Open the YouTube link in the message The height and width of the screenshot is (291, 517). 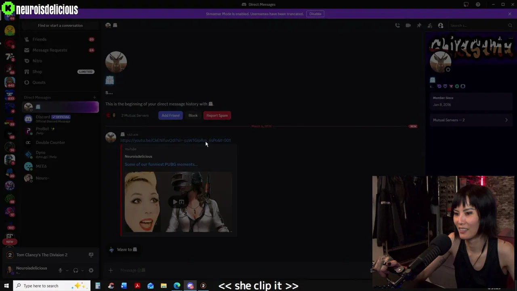point(175,140)
